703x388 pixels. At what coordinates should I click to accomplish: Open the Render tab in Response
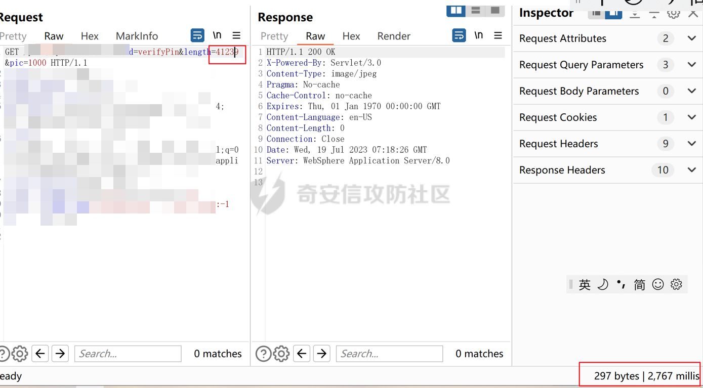coord(394,36)
